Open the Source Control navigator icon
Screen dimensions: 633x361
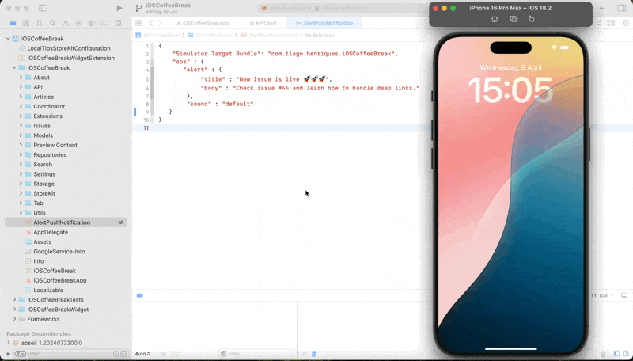tap(26, 23)
